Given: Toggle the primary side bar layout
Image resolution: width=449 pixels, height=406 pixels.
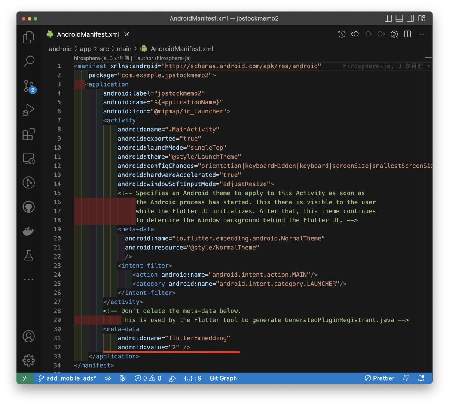Looking at the screenshot, I should [388, 18].
